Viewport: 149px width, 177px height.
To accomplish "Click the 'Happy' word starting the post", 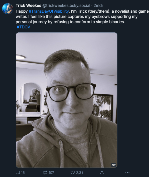I will pyautogui.click(x=22, y=11).
